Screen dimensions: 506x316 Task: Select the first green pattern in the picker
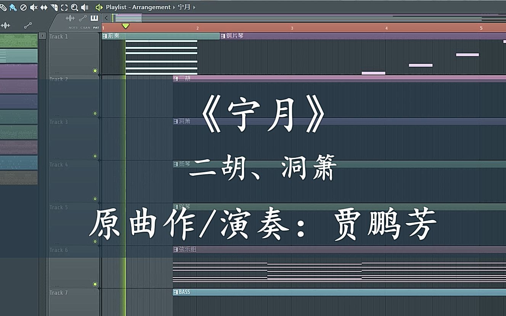[x=19, y=40]
